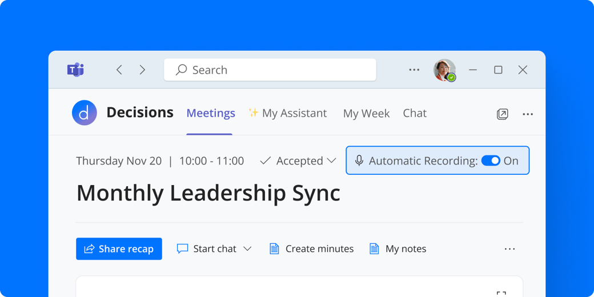Click the date Thursday Nov 20
The image size is (594, 297).
[x=119, y=161]
